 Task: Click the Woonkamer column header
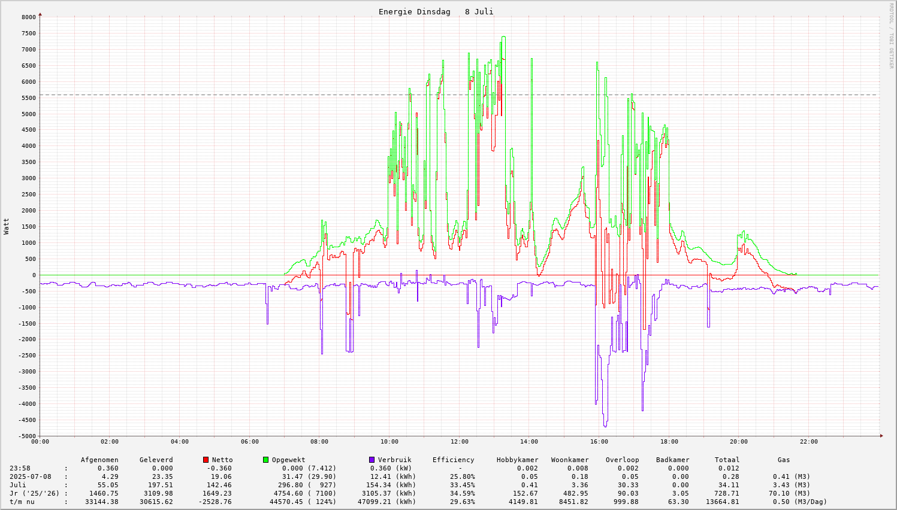[x=570, y=460]
